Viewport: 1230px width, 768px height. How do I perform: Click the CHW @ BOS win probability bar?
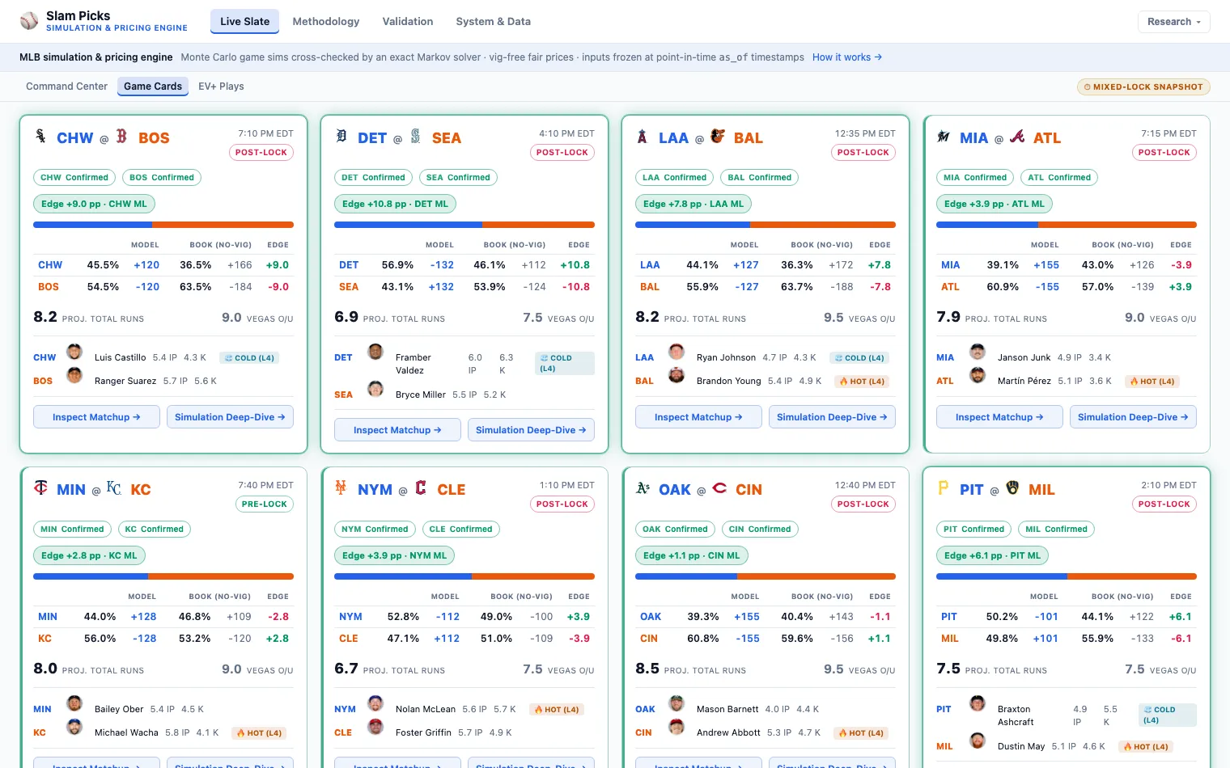(x=163, y=225)
